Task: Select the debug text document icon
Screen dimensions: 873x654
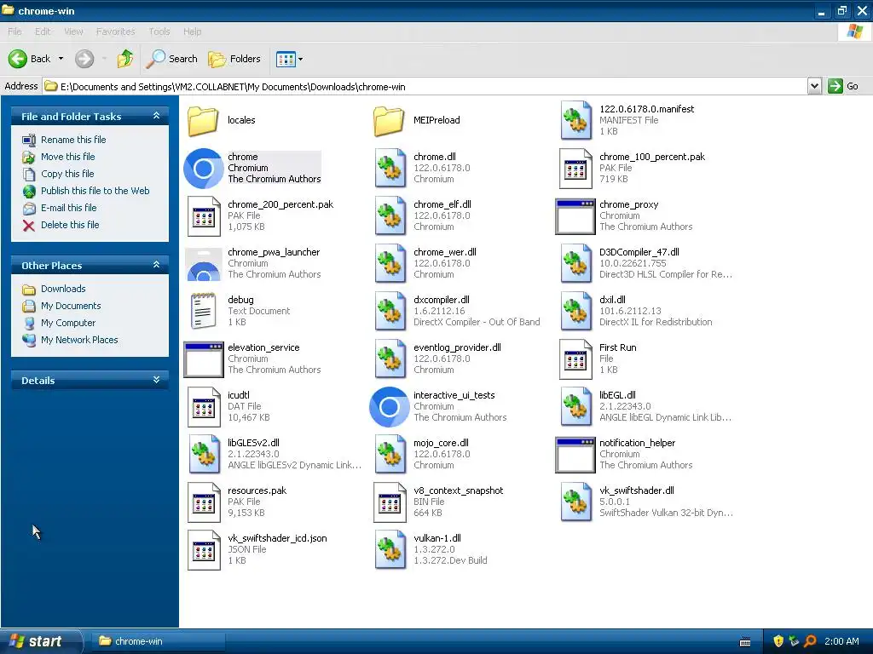Action: point(203,312)
